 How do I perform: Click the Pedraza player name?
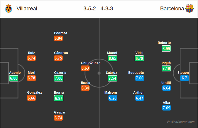[x=61, y=33]
